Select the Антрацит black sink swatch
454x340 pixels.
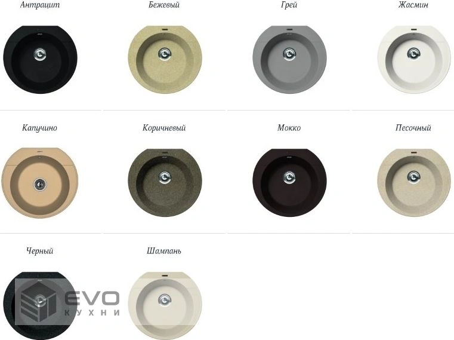pos(40,60)
